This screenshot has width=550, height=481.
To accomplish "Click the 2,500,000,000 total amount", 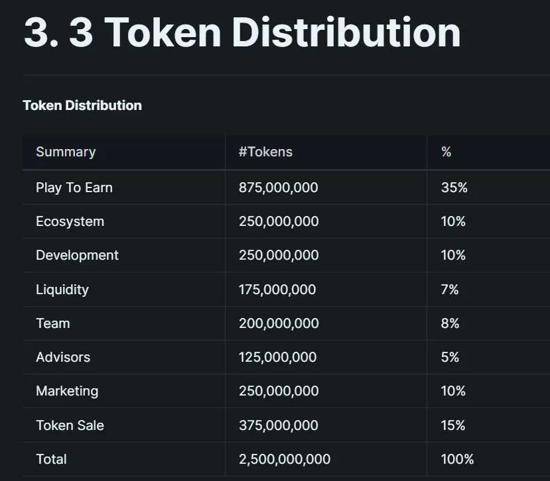I will [285, 459].
